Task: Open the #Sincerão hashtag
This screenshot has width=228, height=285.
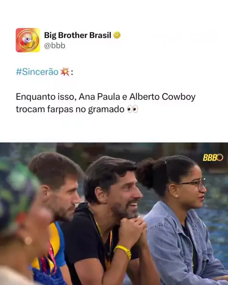Action: click(x=37, y=72)
